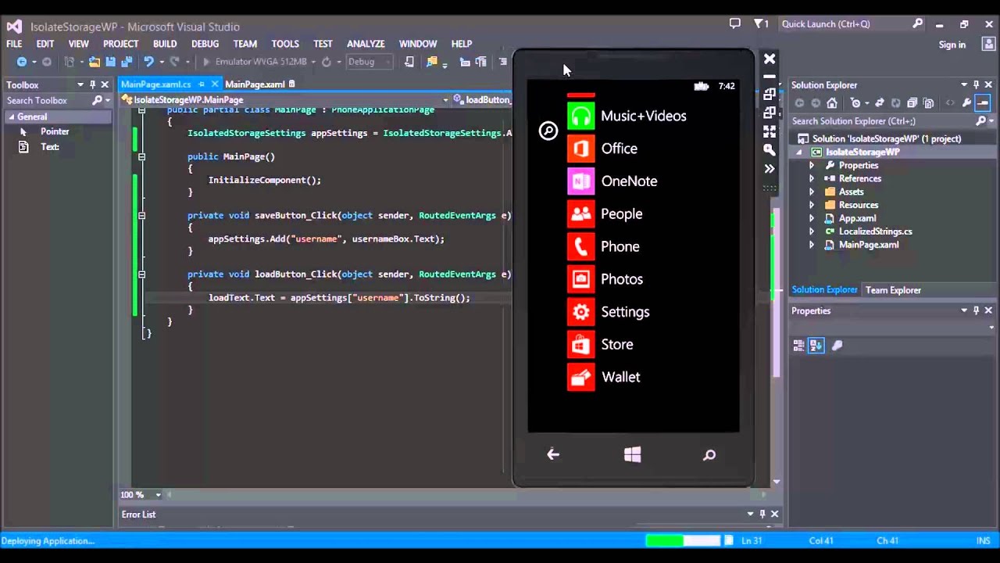Expand MainPage.xaml node in Solution Explorer
Screen dimensions: 1000x563
coord(812,245)
